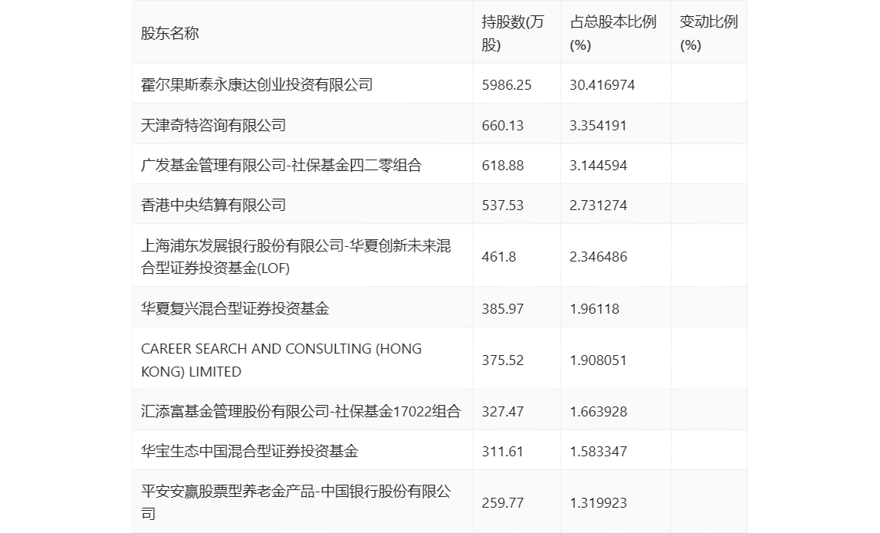Click the 持股数(万股) column header
This screenshot has width=880, height=533.
pos(513,34)
